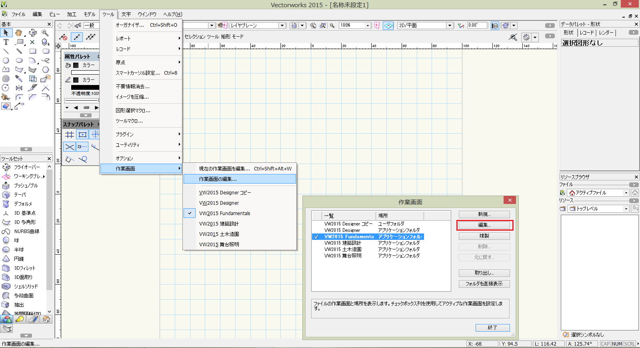Toggle the layer plane view icon in toolbar
The image size is (640, 348).
(x=388, y=26)
